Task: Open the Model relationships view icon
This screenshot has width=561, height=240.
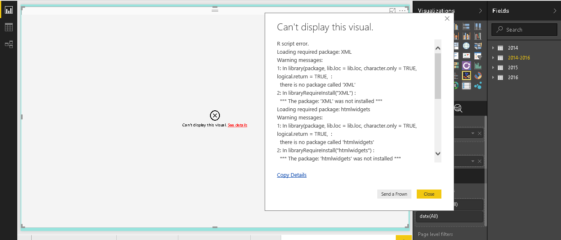Action: pyautogui.click(x=9, y=44)
